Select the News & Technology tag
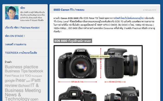This screenshot has height=101, width=163. tap(17, 97)
